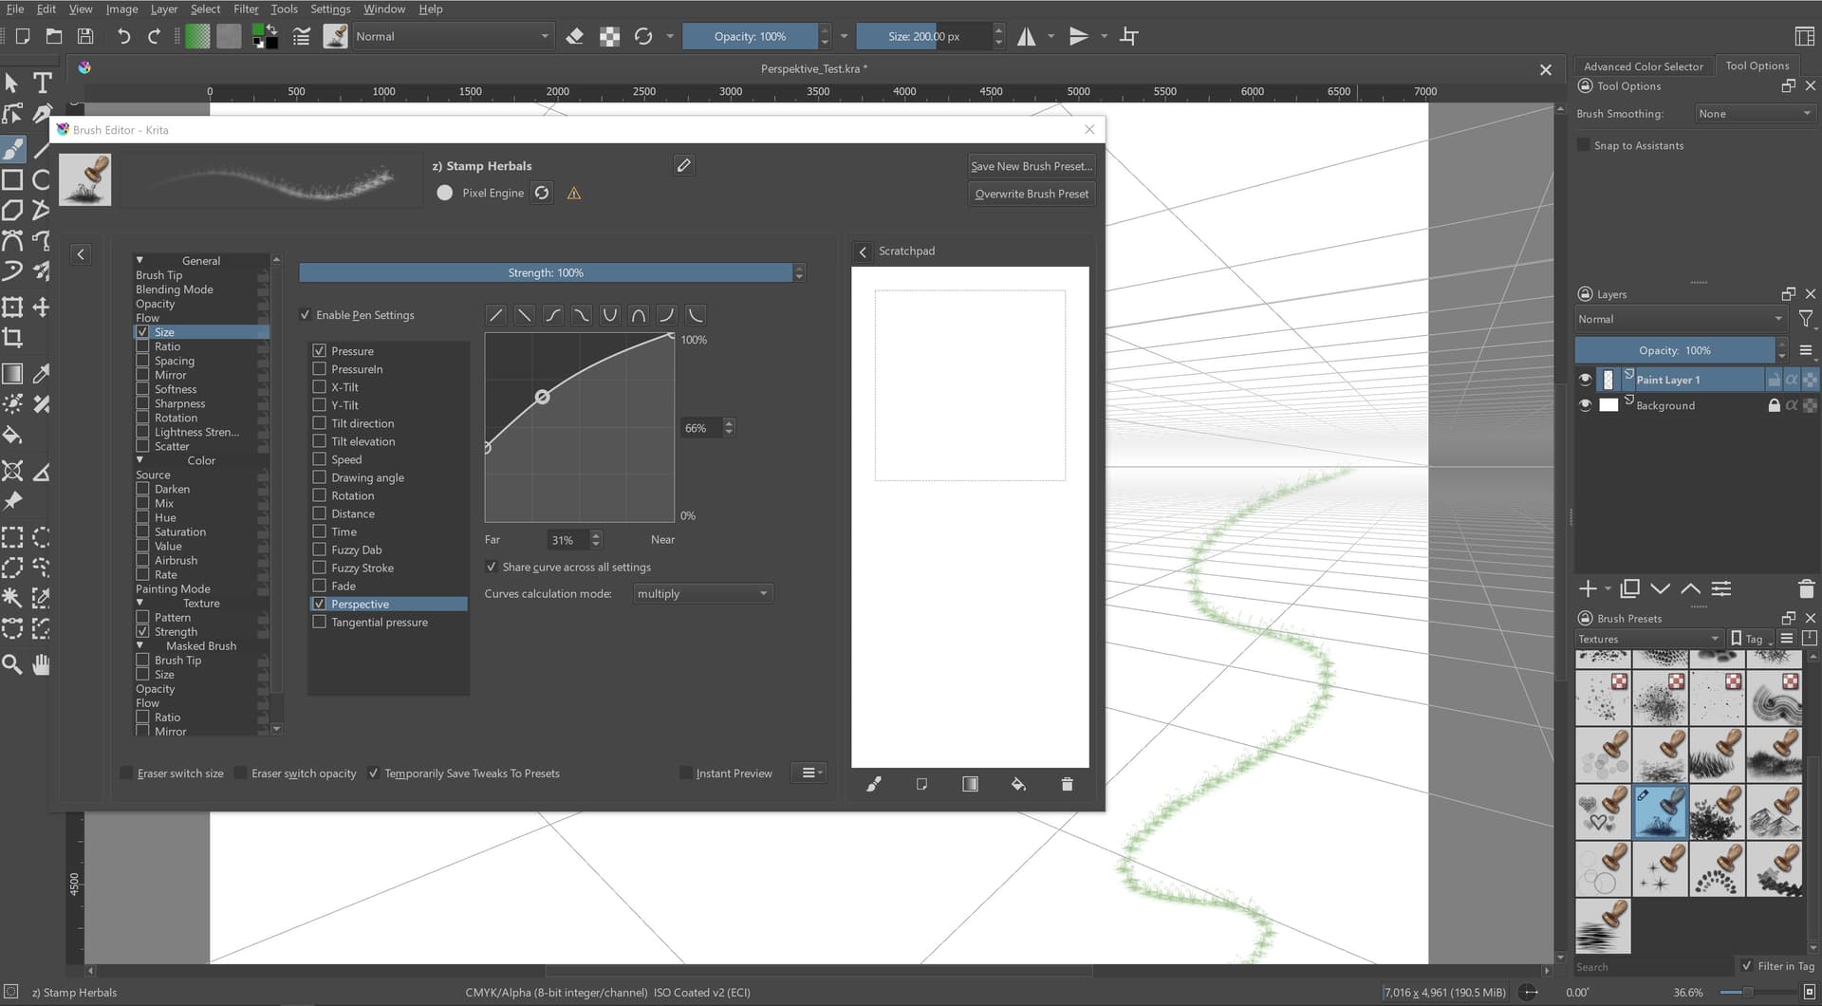Enable the Speed sensor checkbox
Image resolution: width=1822 pixels, height=1006 pixels.
320,459
